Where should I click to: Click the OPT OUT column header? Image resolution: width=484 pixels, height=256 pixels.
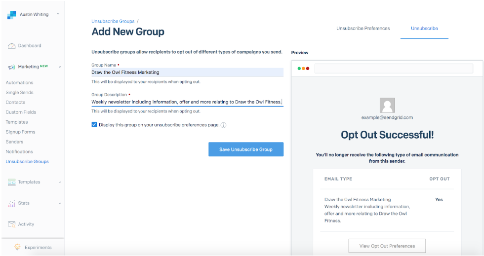pyautogui.click(x=439, y=179)
